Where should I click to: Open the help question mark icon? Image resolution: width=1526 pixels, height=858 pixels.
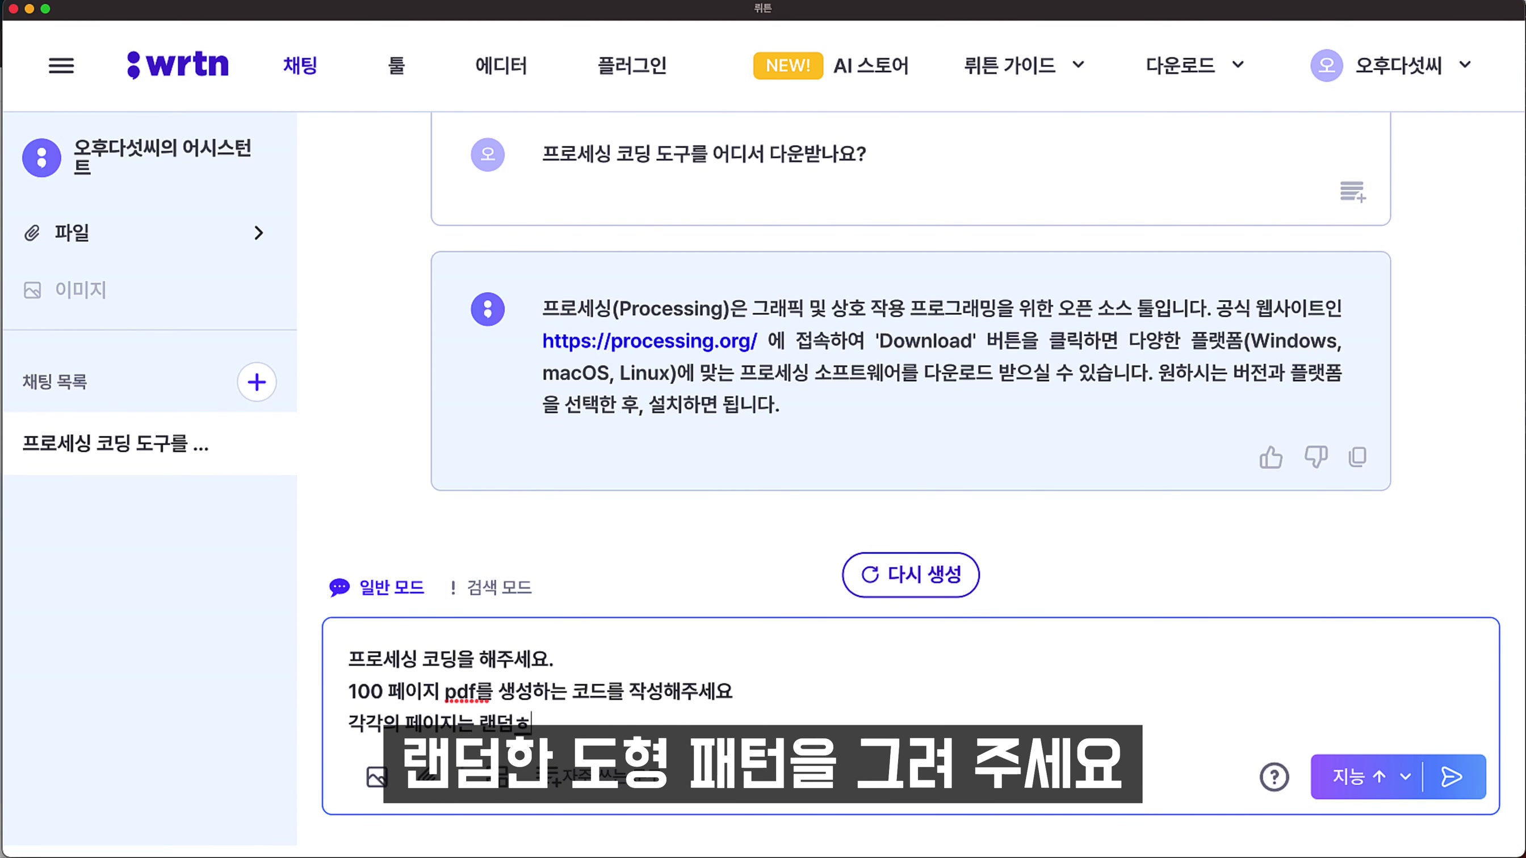coord(1275,777)
